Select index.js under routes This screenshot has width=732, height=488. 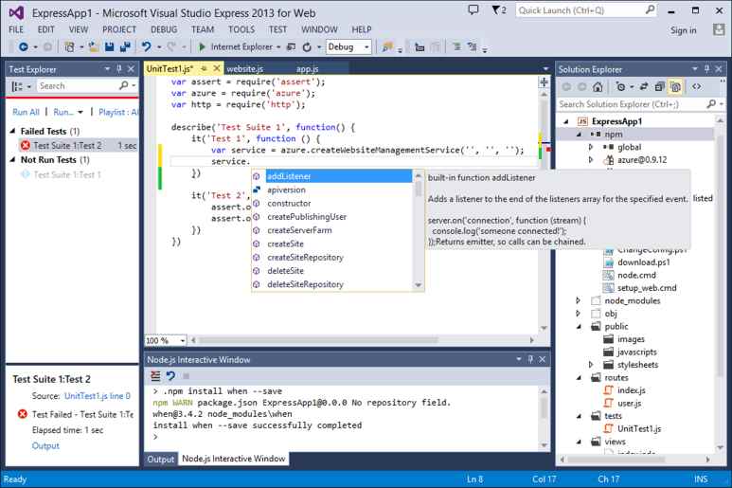(632, 390)
